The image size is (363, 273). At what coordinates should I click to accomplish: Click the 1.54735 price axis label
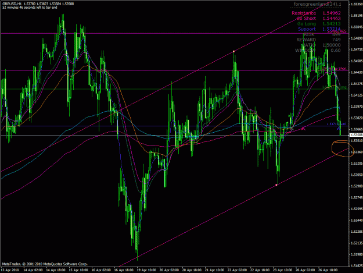click(x=357, y=49)
